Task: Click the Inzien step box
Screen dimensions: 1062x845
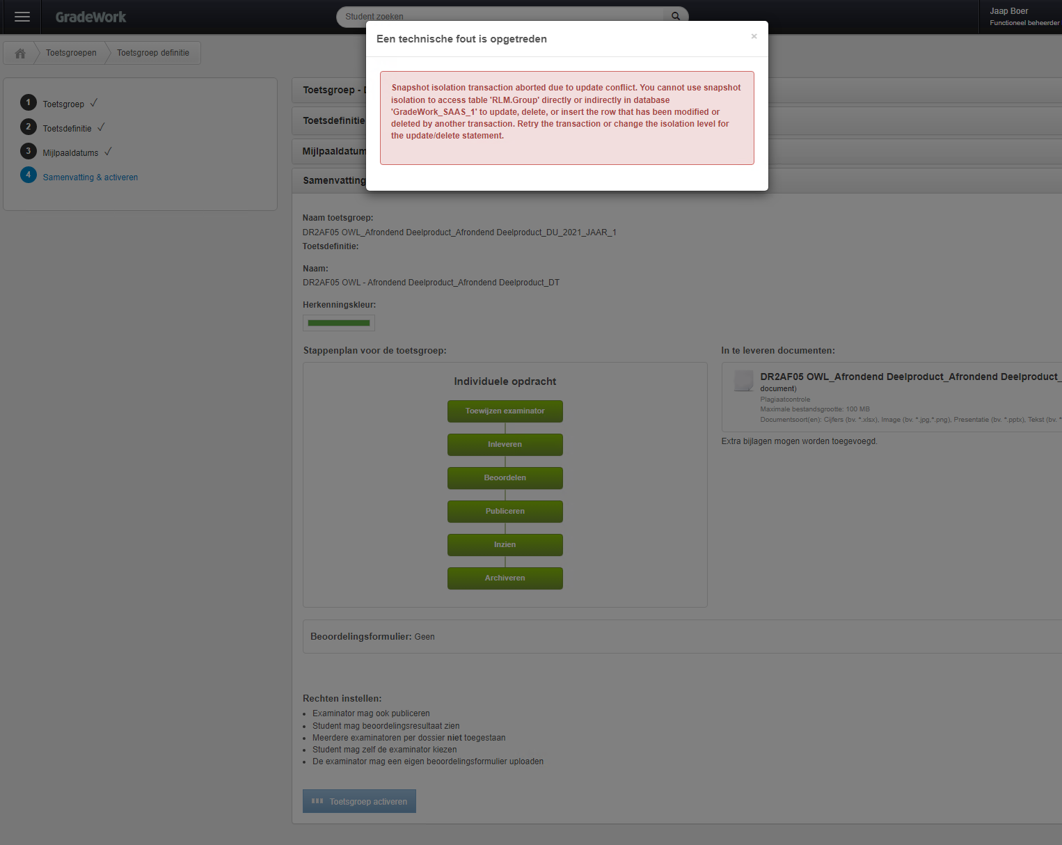Action: click(x=505, y=545)
